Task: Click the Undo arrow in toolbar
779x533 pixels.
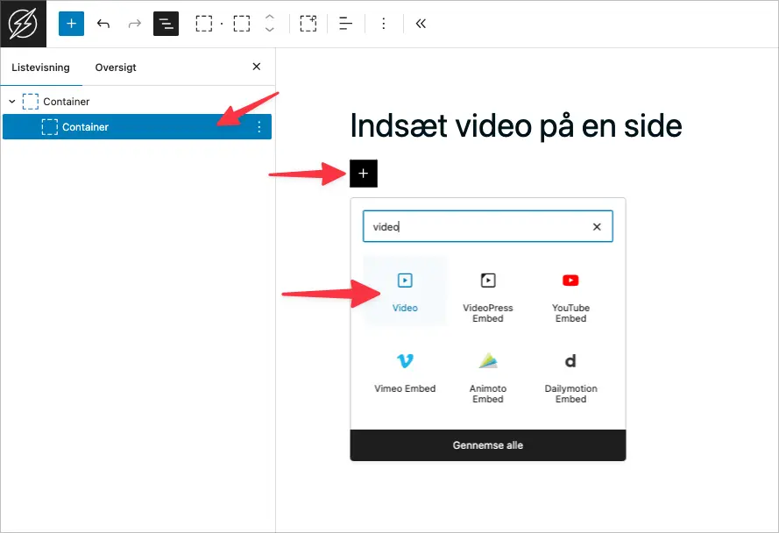Action: 103,24
